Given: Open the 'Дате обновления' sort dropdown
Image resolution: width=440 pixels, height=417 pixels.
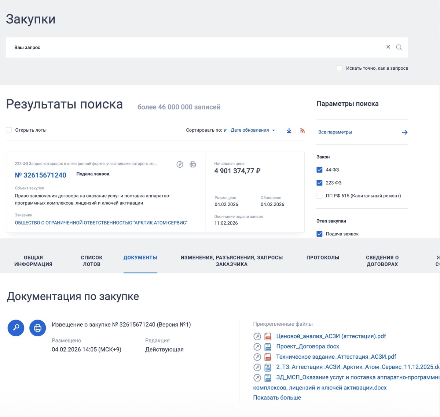Looking at the screenshot, I should point(253,130).
